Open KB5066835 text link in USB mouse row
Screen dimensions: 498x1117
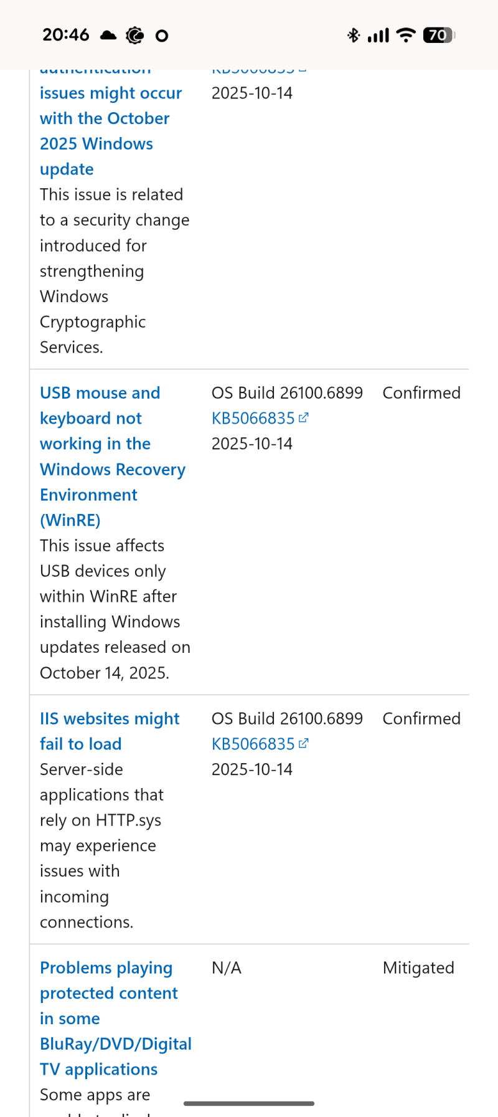point(253,419)
